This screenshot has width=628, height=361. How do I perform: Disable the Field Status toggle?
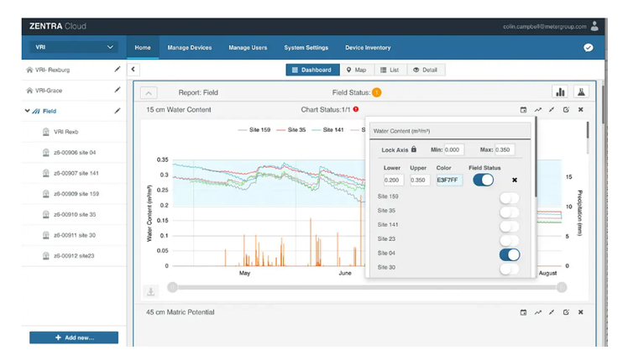[483, 180]
